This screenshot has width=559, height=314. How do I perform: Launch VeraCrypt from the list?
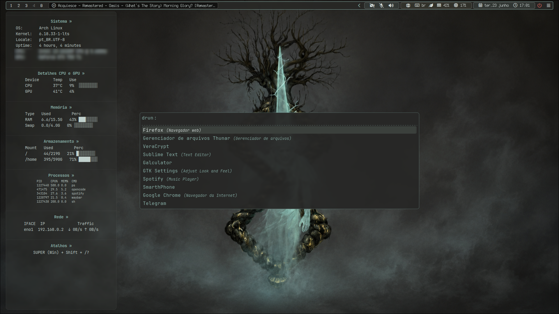click(x=279, y=146)
